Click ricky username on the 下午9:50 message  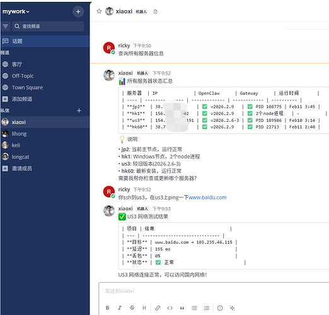click(124, 45)
